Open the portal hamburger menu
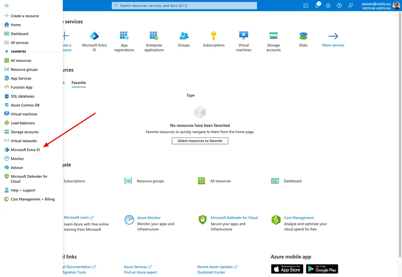This screenshot has height=277, width=402. [x=6, y=5]
